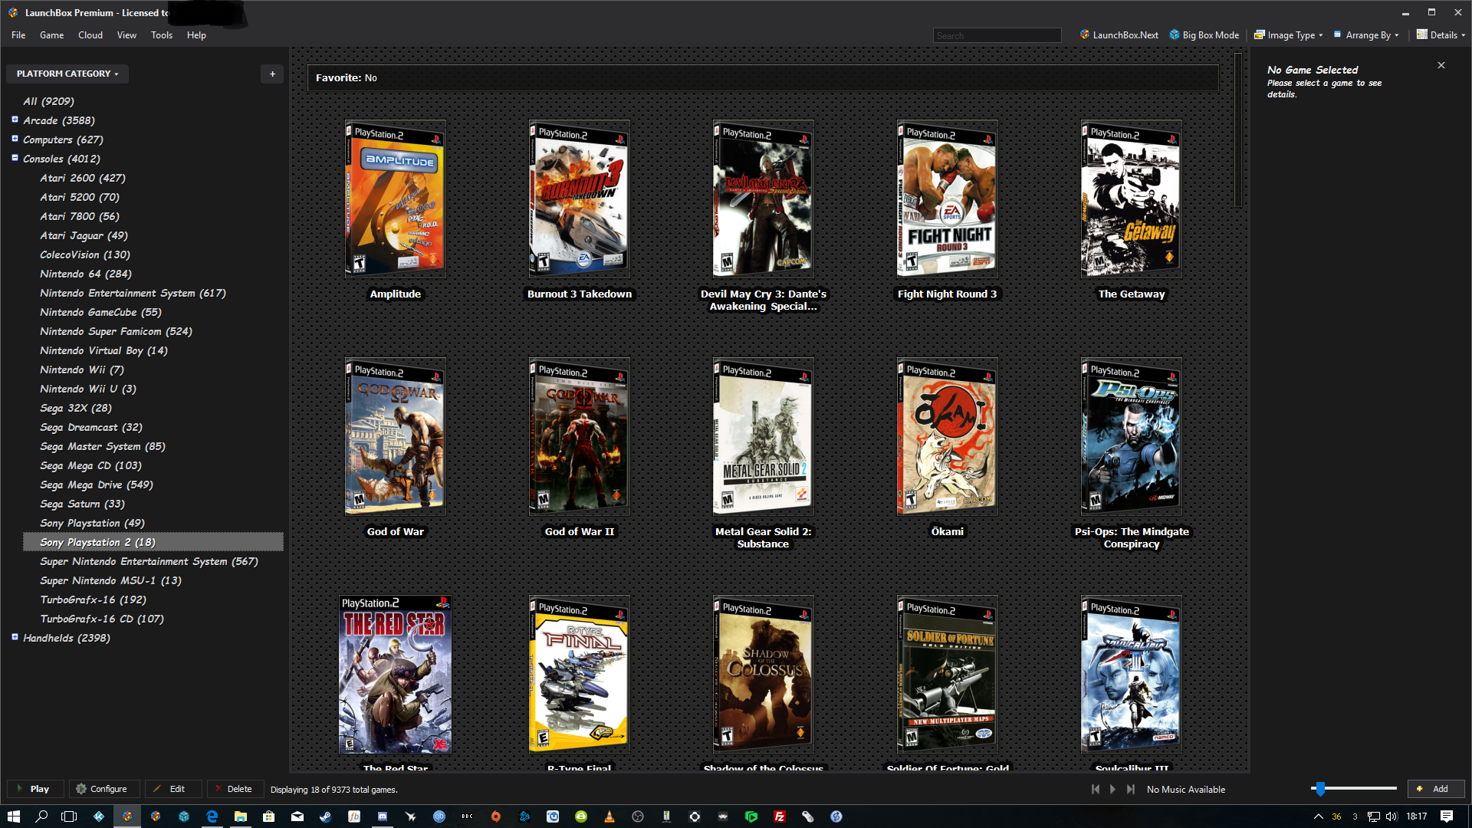Open Discord from the taskbar
The height and width of the screenshot is (828, 1472).
pyautogui.click(x=383, y=816)
